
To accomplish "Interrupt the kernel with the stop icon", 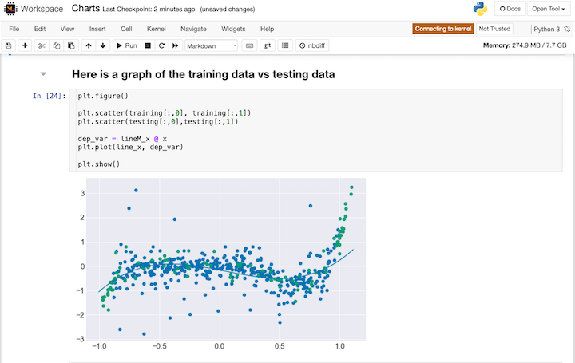I will (148, 45).
